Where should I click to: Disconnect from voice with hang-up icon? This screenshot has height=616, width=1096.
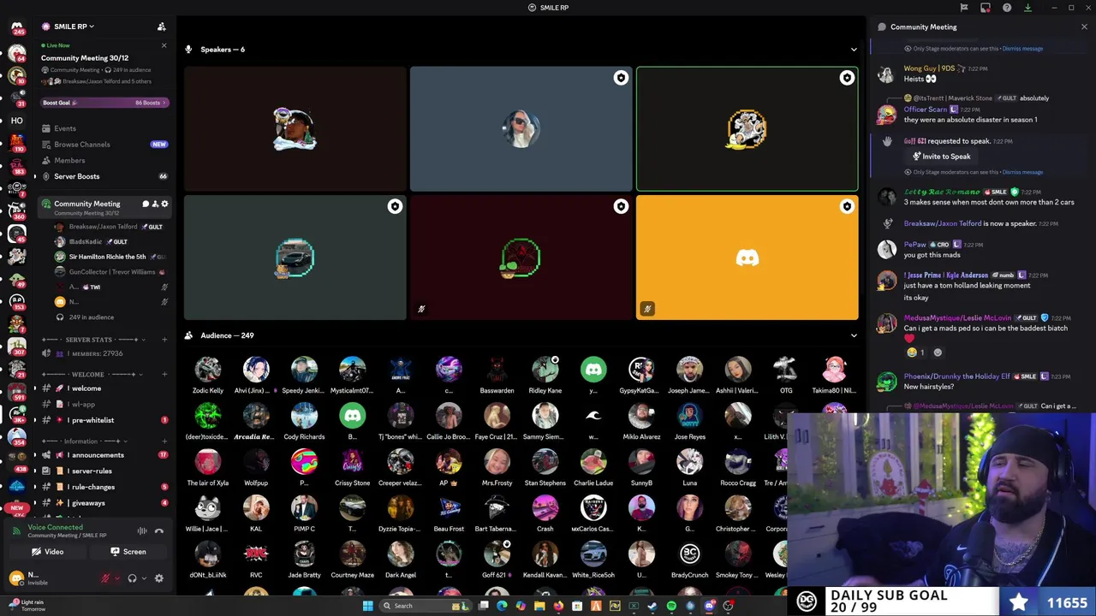159,531
